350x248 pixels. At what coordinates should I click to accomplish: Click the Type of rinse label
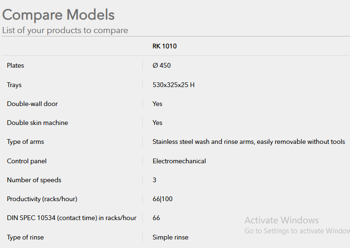pos(26,237)
